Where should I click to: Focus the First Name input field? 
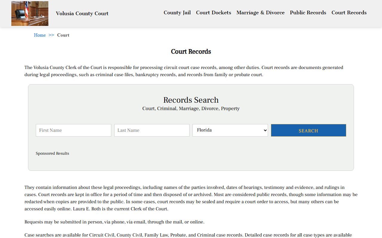73,130
